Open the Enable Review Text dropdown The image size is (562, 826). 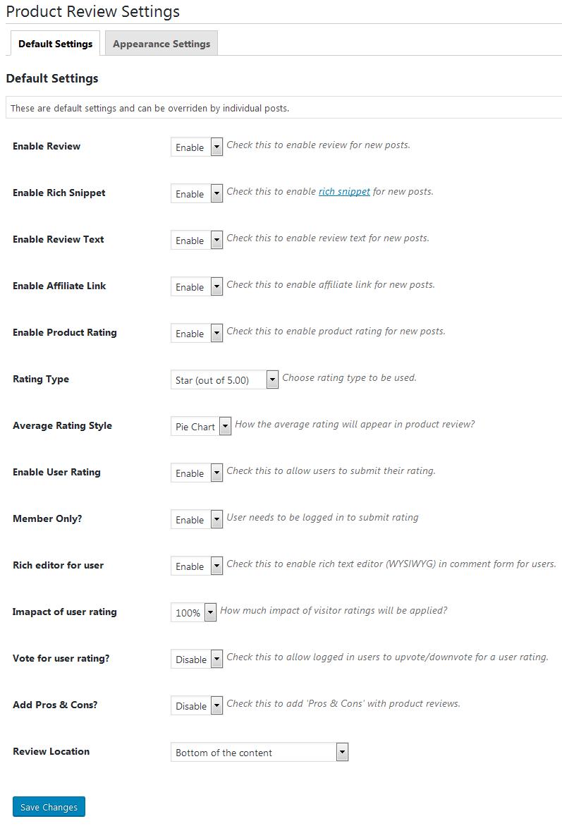coord(197,240)
